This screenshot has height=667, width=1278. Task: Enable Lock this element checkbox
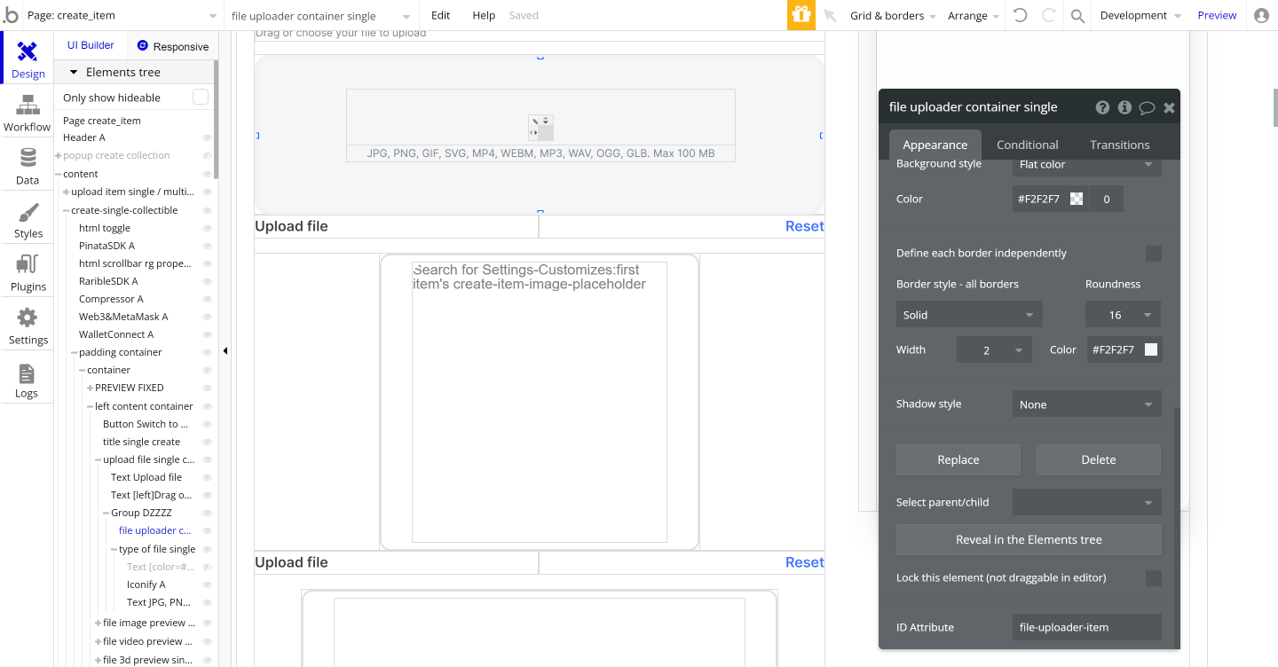(x=1154, y=577)
